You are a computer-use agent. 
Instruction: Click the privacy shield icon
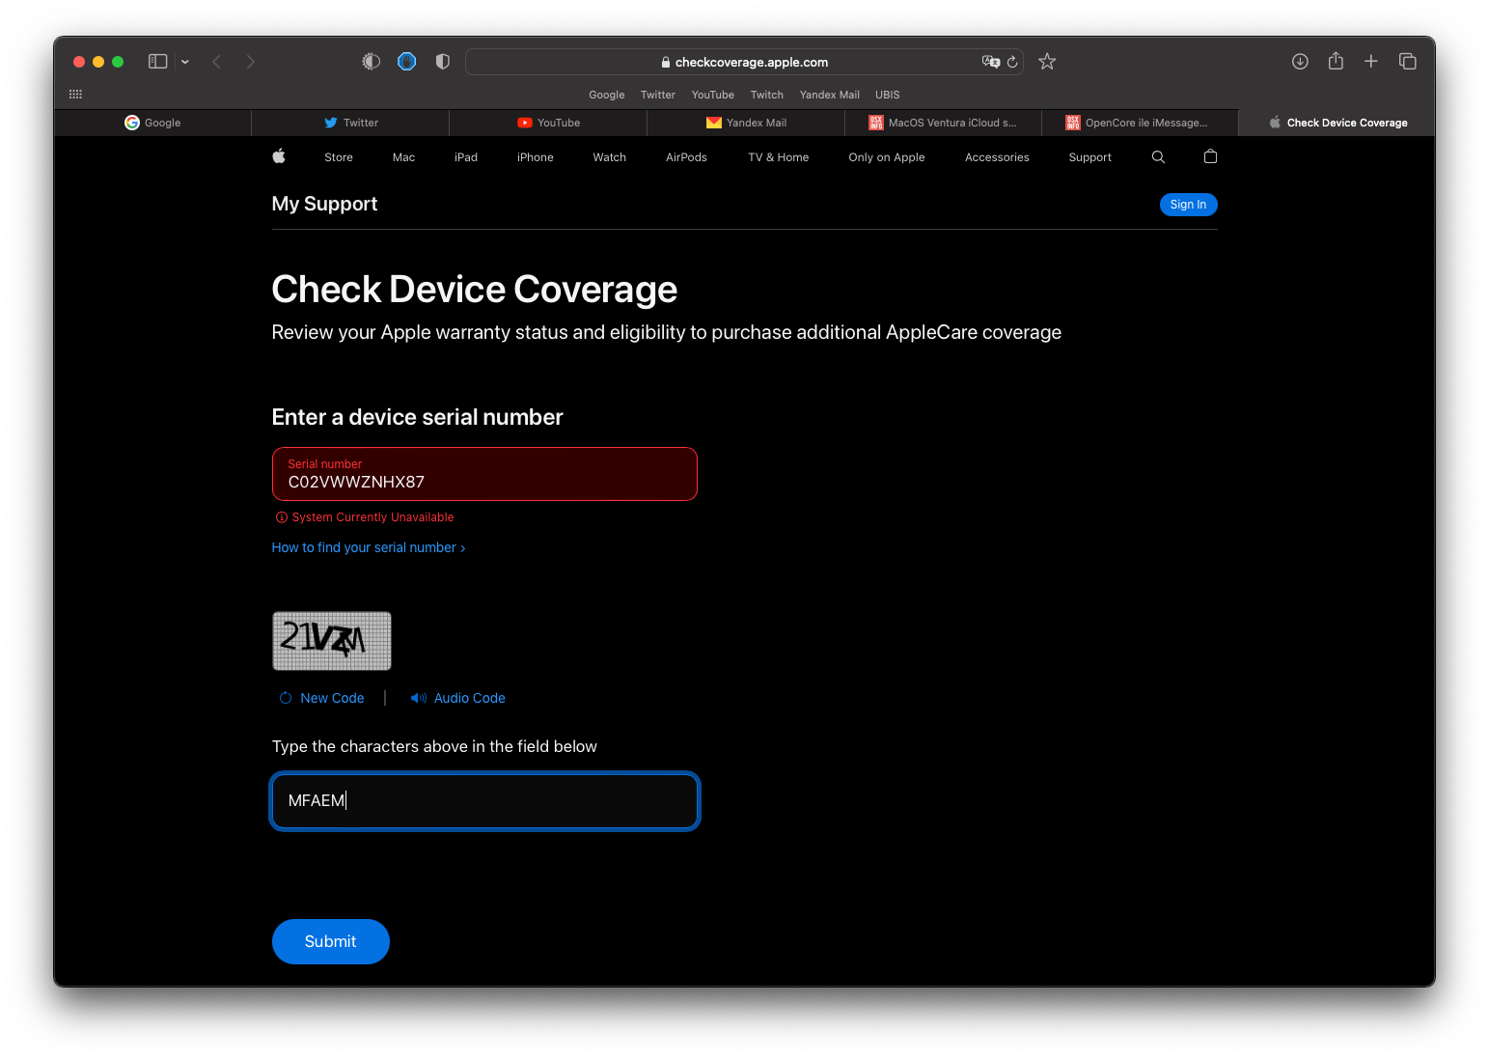[443, 62]
